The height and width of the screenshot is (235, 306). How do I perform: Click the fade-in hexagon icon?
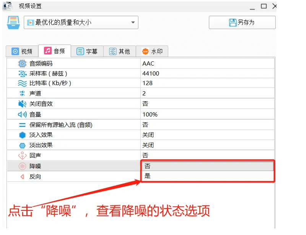[x=22, y=135]
